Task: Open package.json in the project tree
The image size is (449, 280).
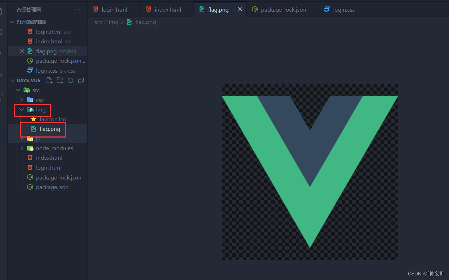Action: pyautogui.click(x=47, y=187)
